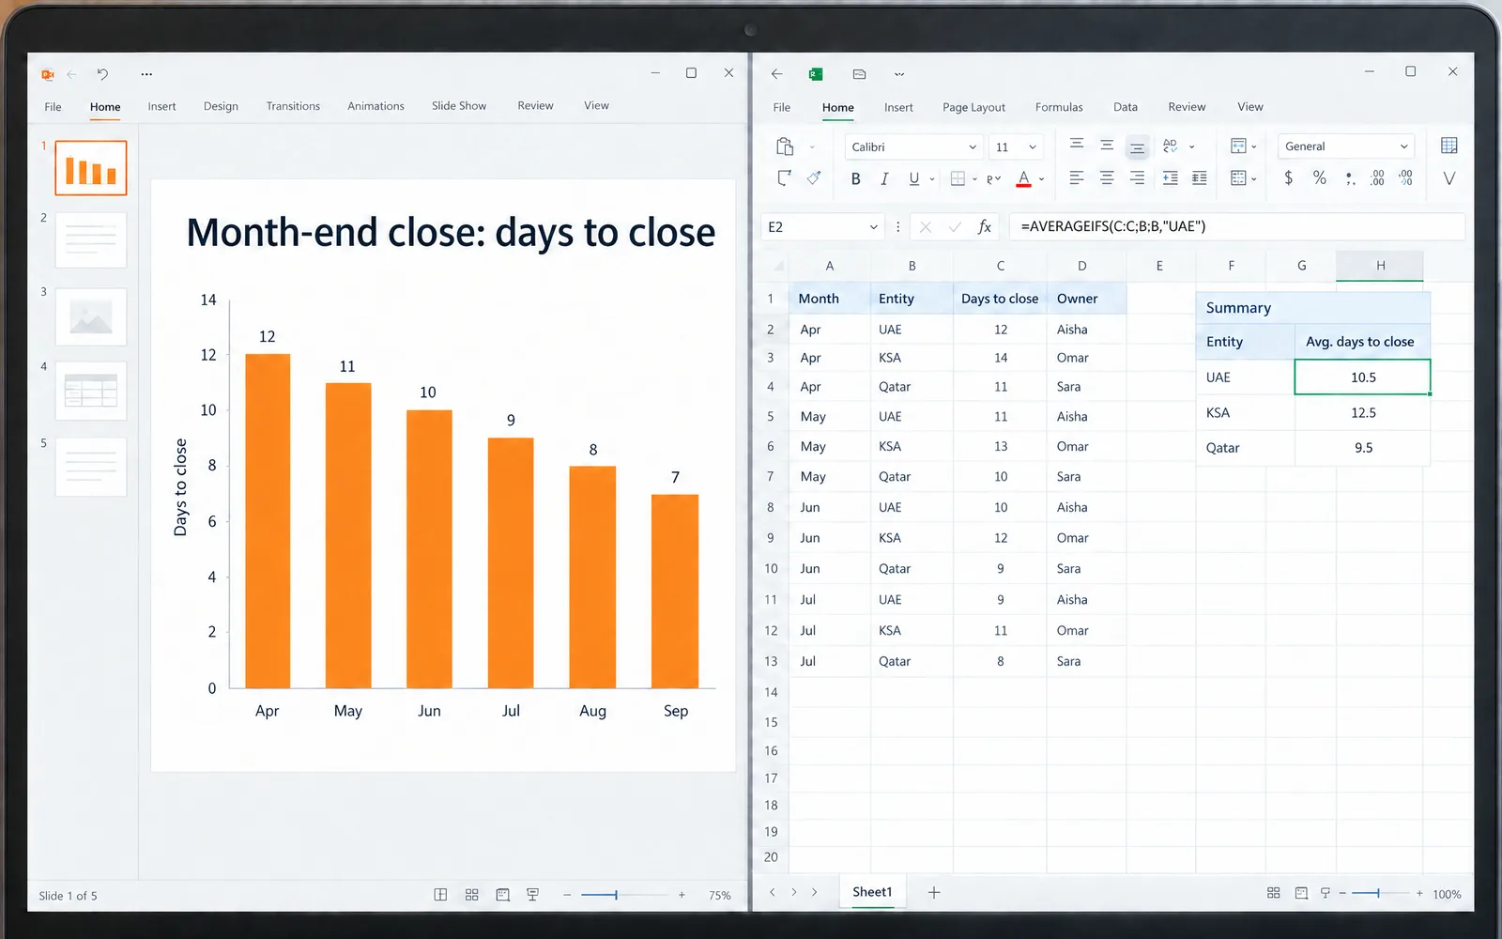Click the Undo arrow in PowerPoint
This screenshot has height=939, width=1502.
(102, 73)
